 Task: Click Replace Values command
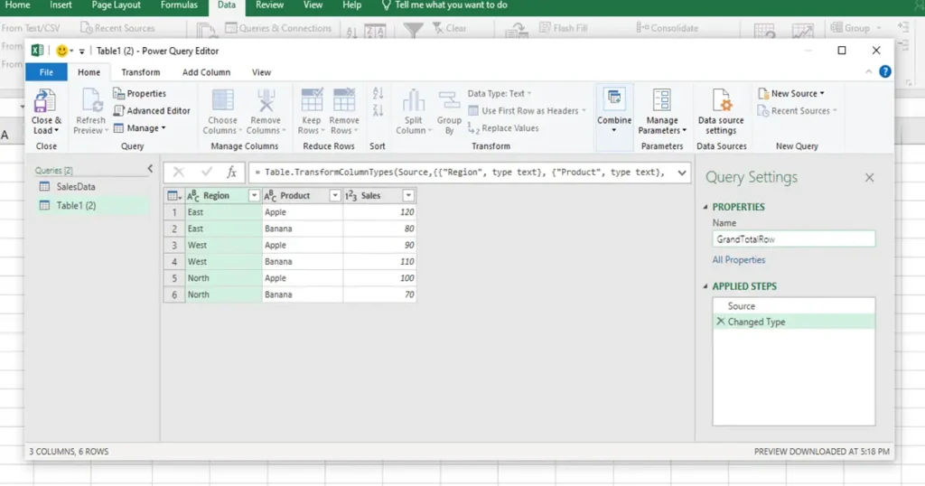pyautogui.click(x=503, y=128)
